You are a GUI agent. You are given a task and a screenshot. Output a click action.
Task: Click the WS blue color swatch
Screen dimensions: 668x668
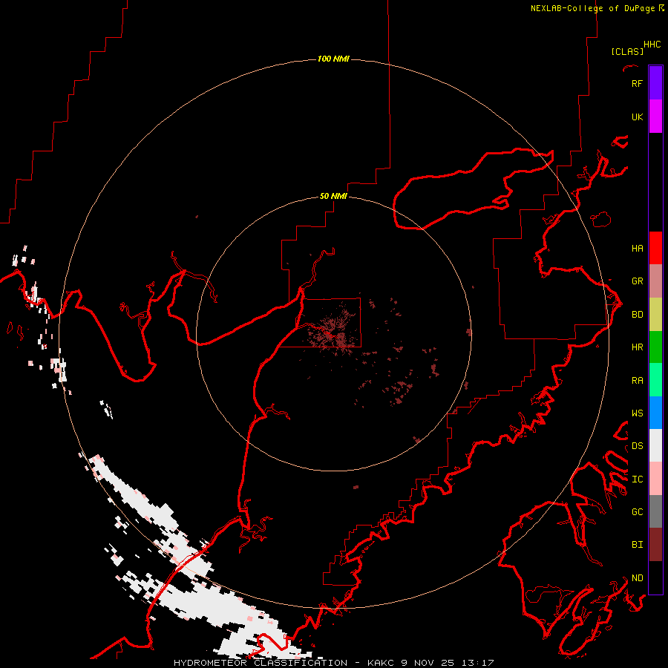coord(655,413)
